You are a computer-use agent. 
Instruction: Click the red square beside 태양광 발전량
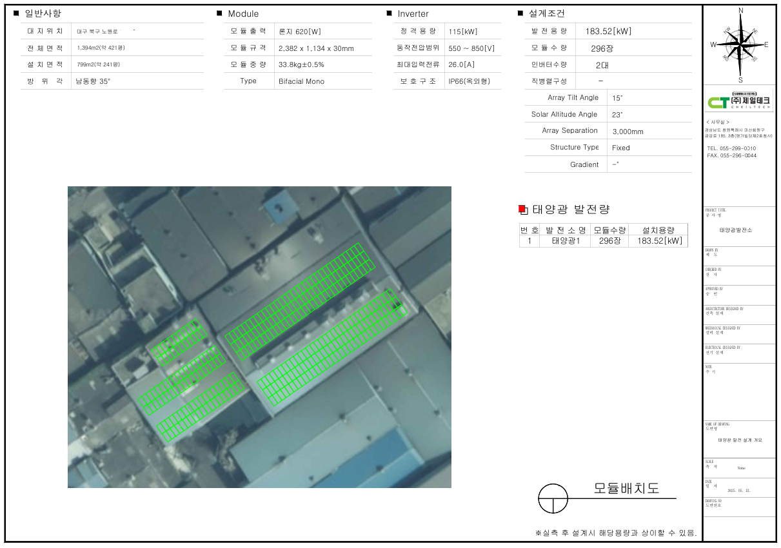(522, 210)
